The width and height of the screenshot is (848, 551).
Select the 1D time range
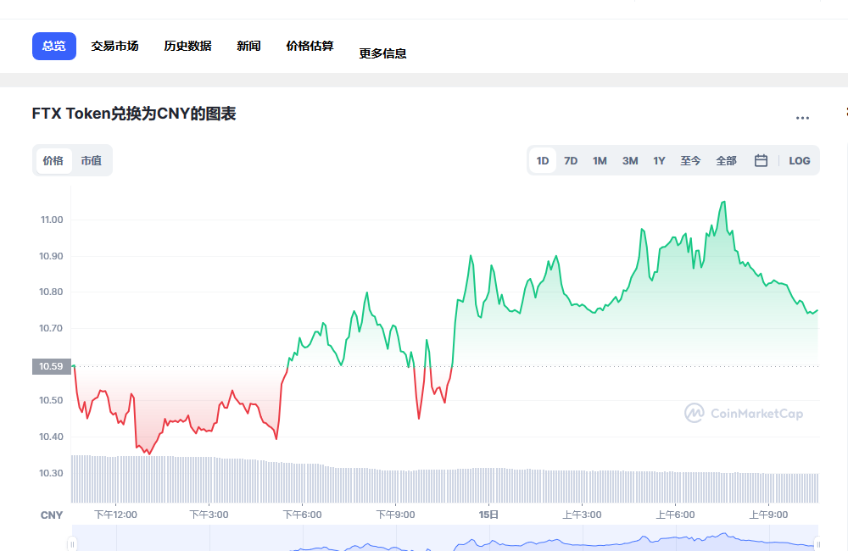pyautogui.click(x=543, y=160)
